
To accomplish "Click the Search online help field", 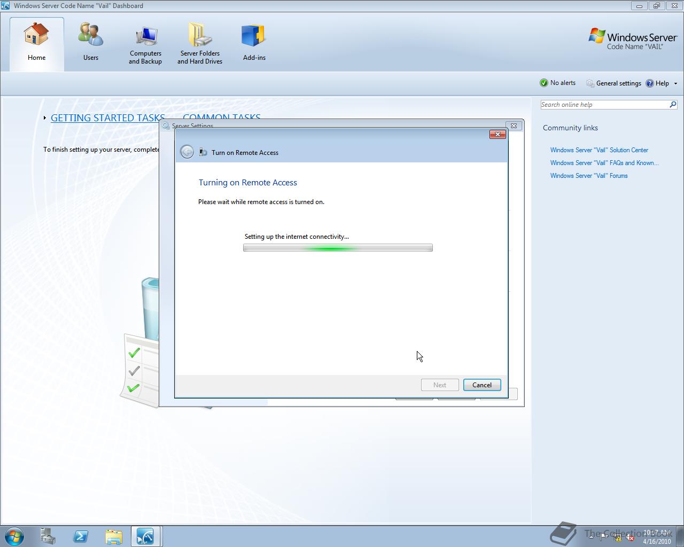I will click(604, 105).
